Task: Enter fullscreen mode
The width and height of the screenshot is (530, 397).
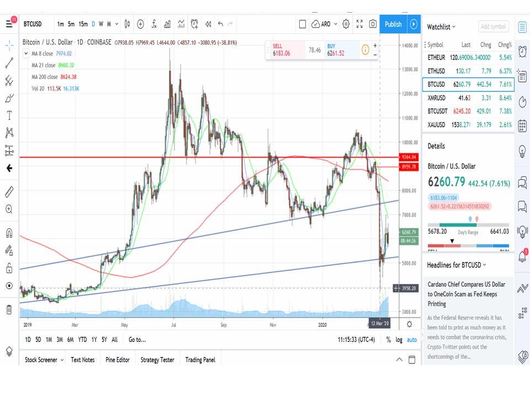Action: point(359,24)
